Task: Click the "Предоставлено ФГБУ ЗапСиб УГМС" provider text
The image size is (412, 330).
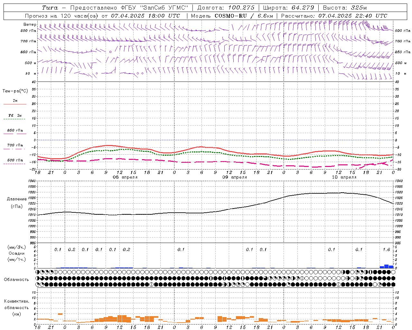Action: coord(129,8)
